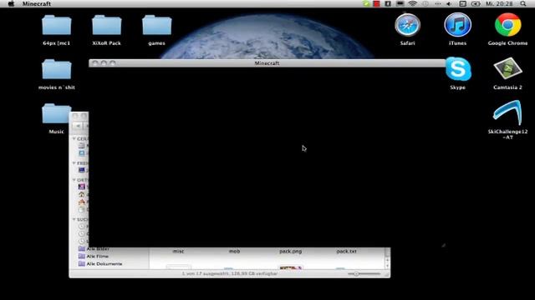Click the Finder vertical scrollbar down arrow
This screenshot has width=535, height=300.
click(387, 266)
